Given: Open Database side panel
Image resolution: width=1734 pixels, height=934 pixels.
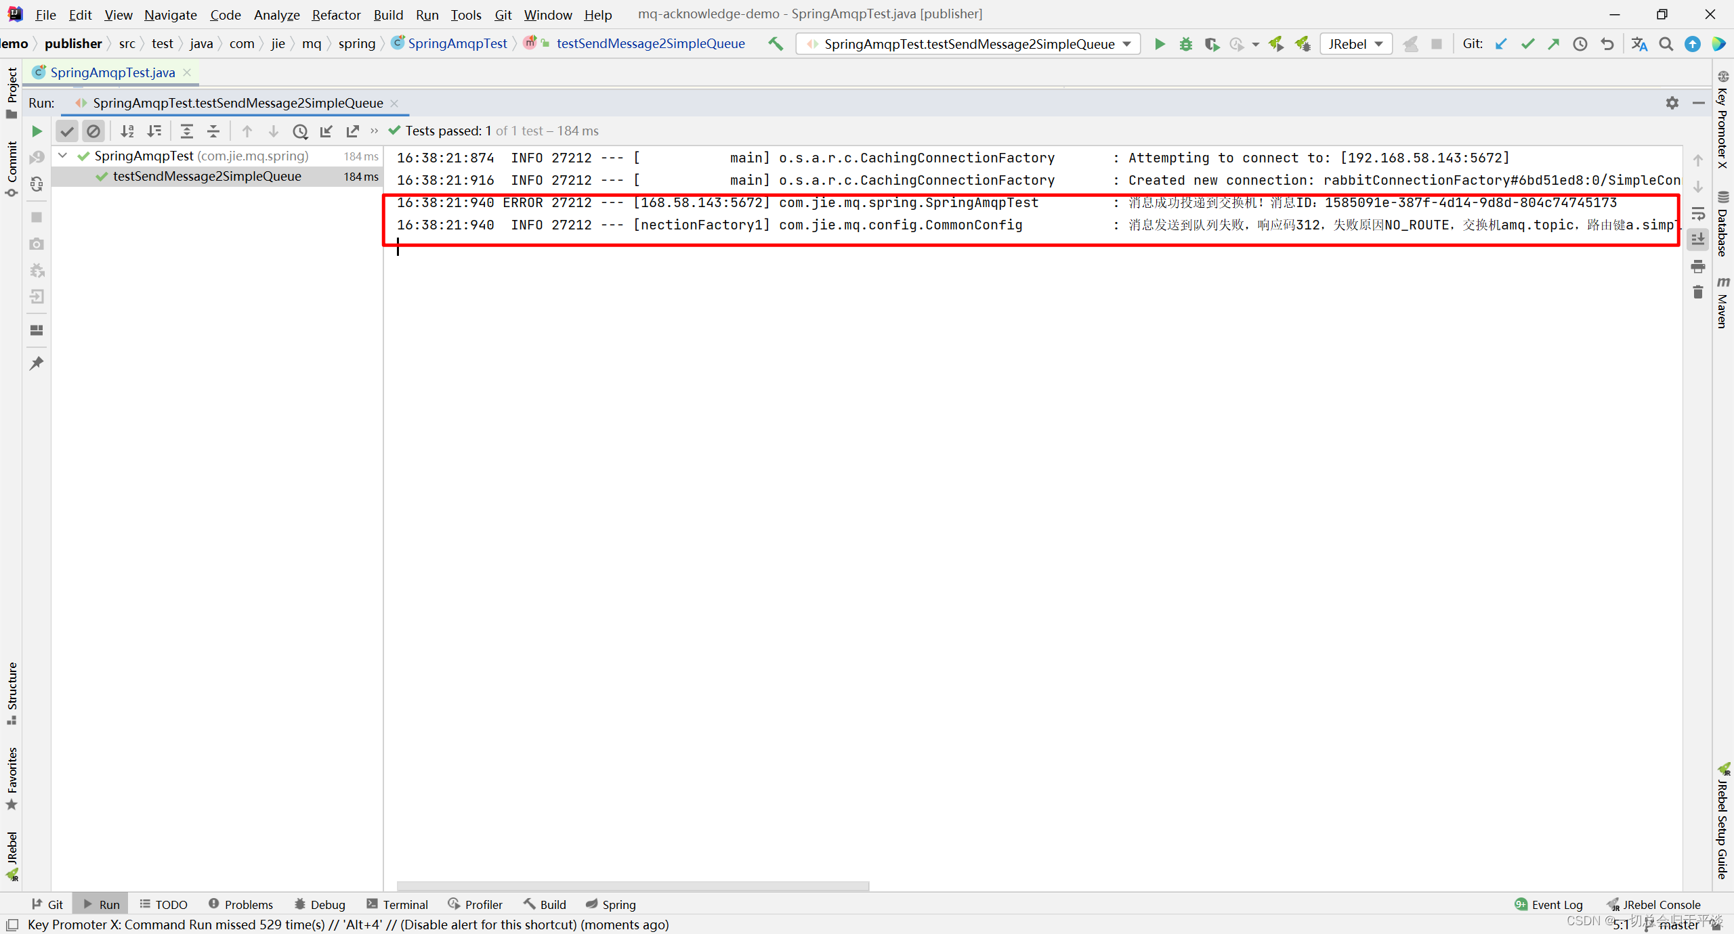Looking at the screenshot, I should 1723,224.
